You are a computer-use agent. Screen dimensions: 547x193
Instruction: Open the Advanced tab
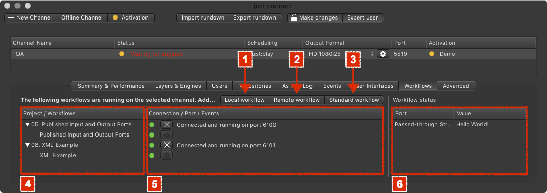(456, 86)
